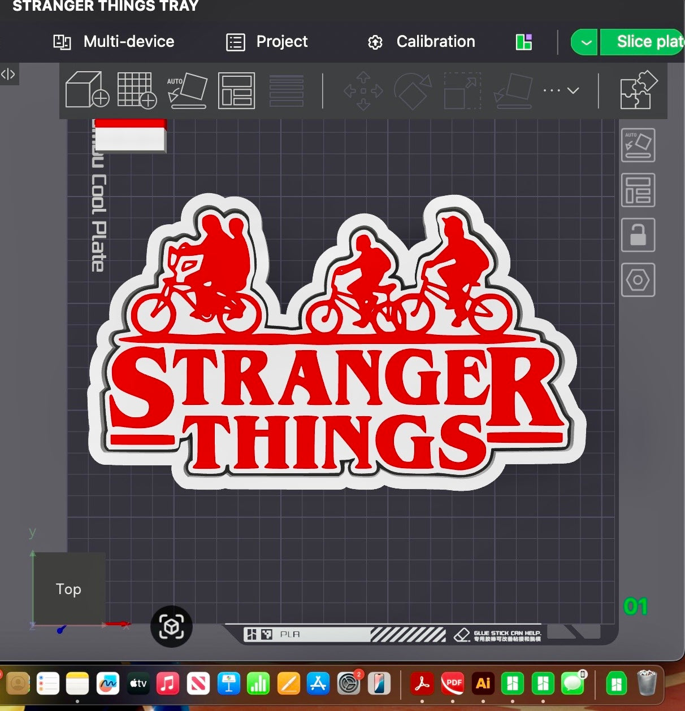The image size is (685, 711).
Task: Open Reminders from the Dock
Action: tap(47, 684)
